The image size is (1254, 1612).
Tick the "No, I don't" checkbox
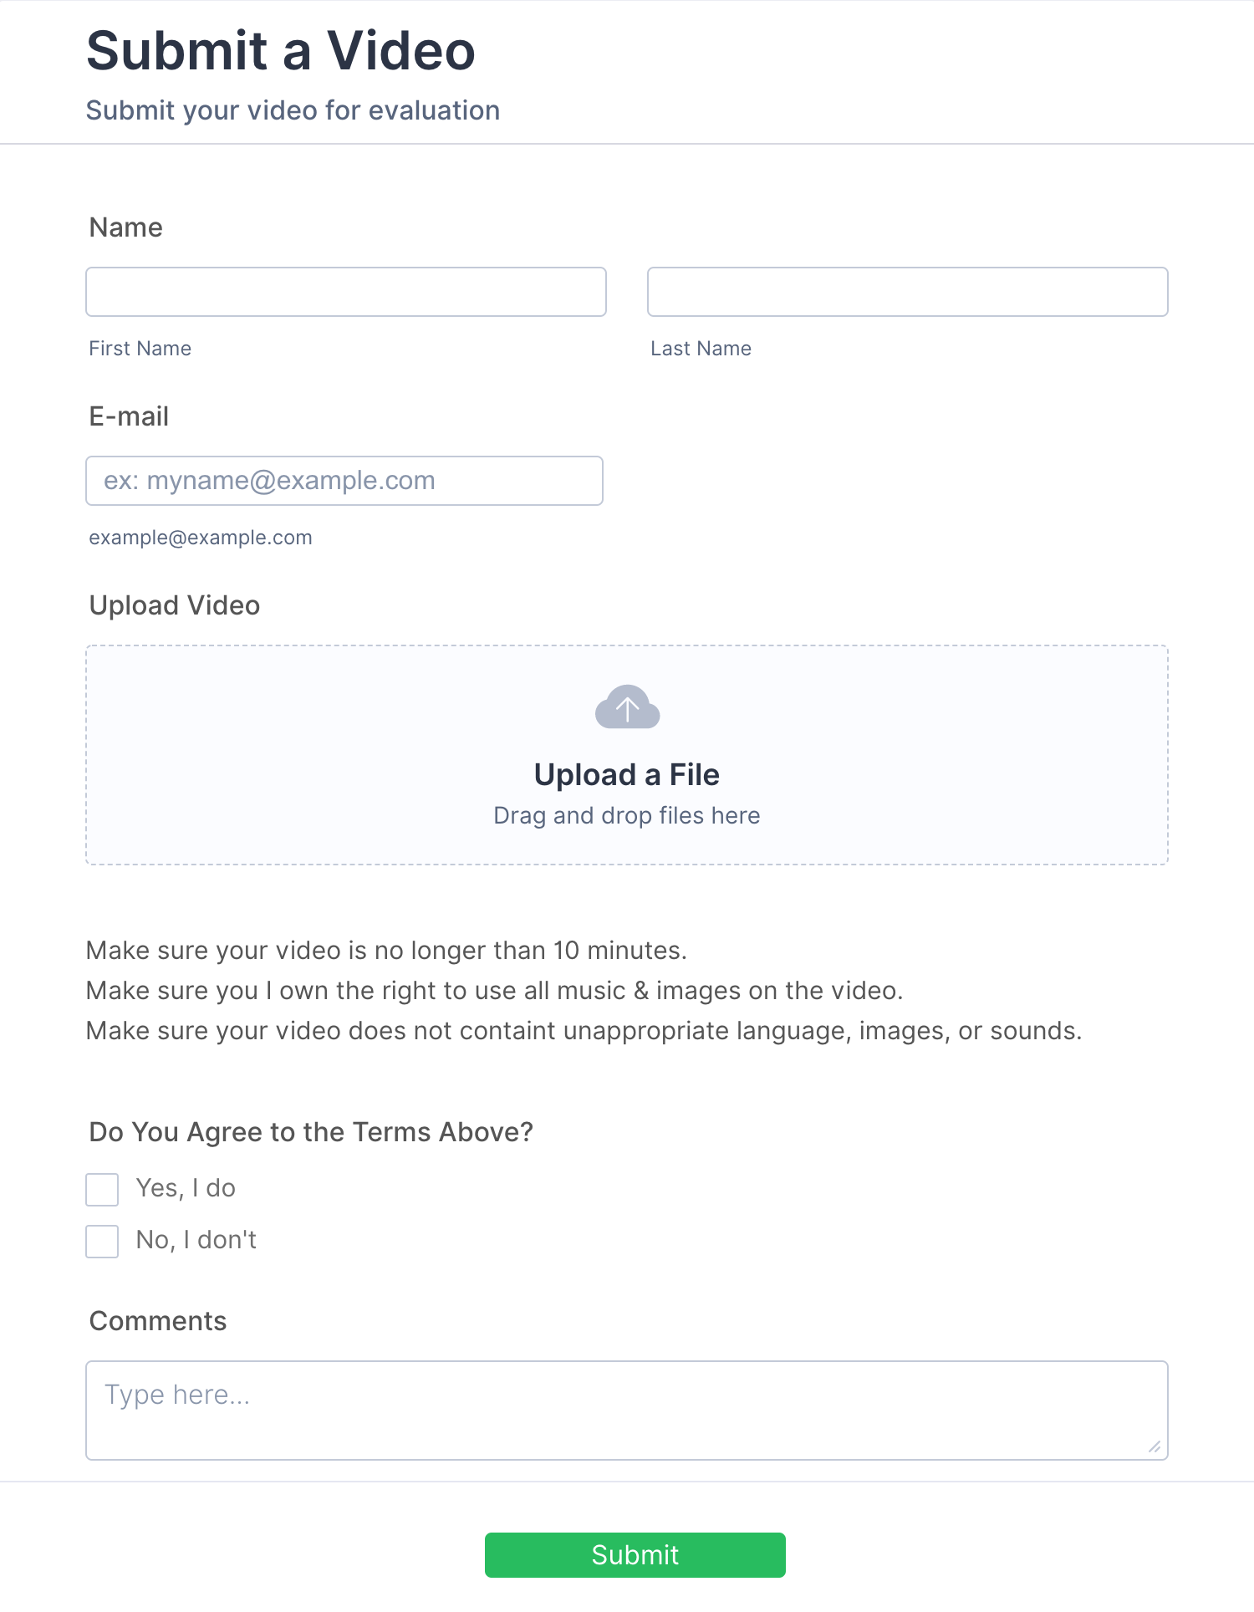point(102,1242)
